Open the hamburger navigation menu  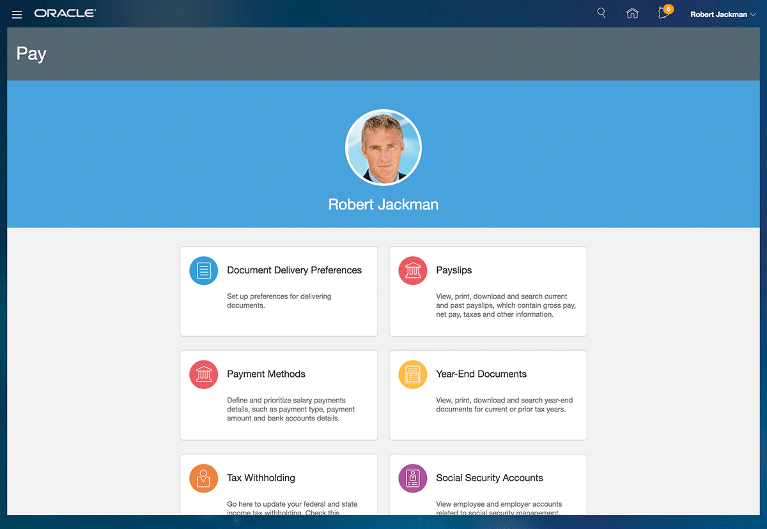(x=17, y=14)
